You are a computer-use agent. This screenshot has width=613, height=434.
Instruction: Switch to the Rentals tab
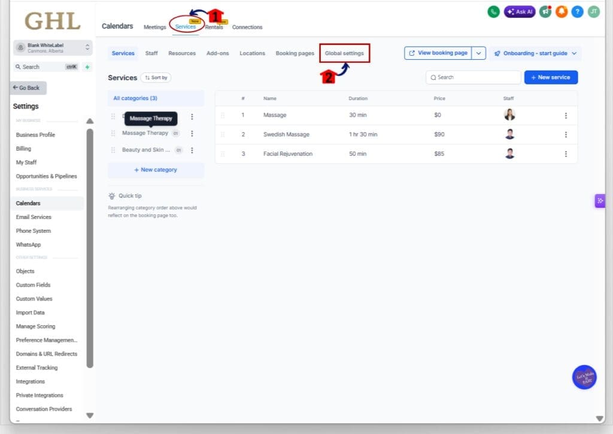click(214, 27)
